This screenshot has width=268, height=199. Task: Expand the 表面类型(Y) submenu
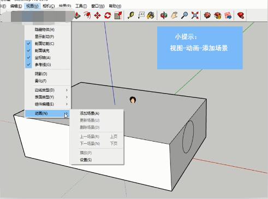pos(48,97)
